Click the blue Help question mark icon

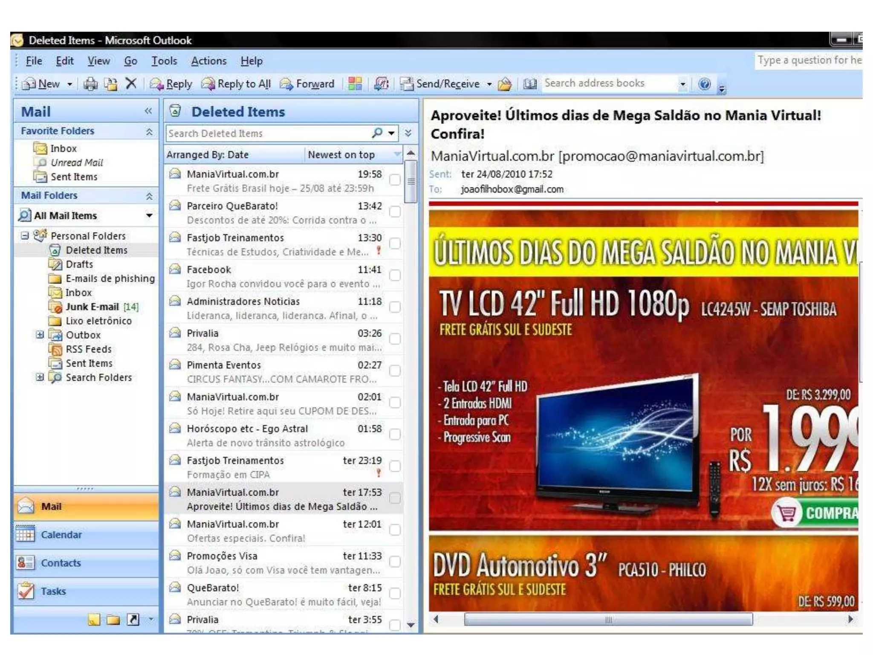(704, 84)
